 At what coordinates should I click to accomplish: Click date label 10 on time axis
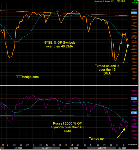point(40,145)
